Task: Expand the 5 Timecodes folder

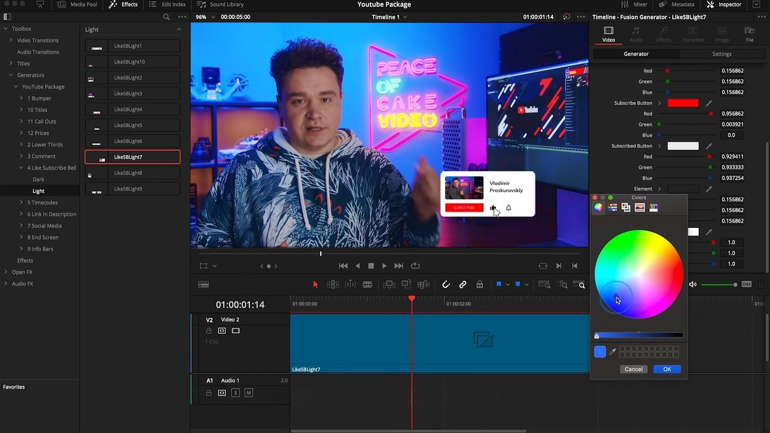Action: tap(21, 202)
